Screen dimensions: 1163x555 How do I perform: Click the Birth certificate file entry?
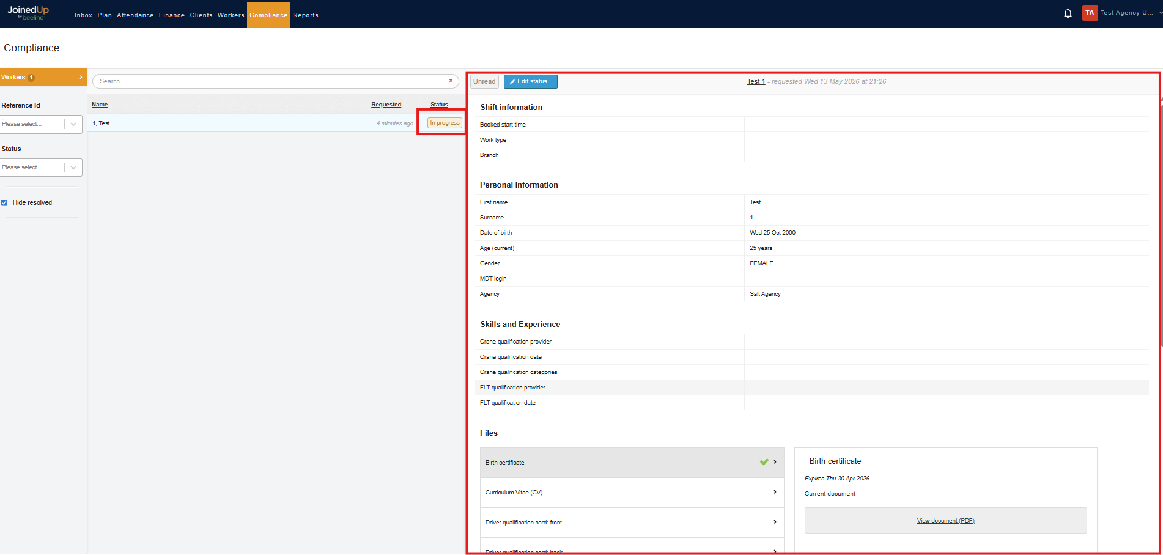(x=632, y=463)
